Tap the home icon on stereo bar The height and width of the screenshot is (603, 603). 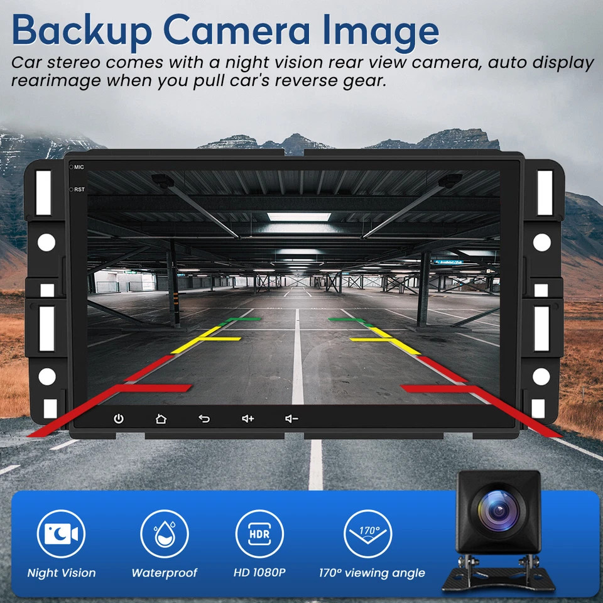point(161,418)
